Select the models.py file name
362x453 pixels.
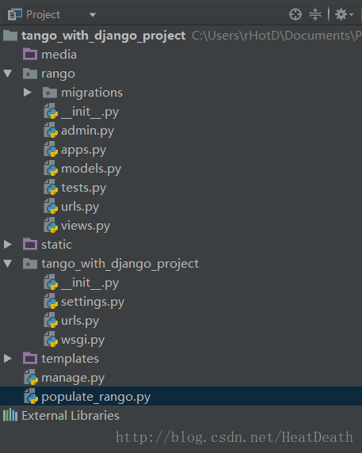pos(91,169)
